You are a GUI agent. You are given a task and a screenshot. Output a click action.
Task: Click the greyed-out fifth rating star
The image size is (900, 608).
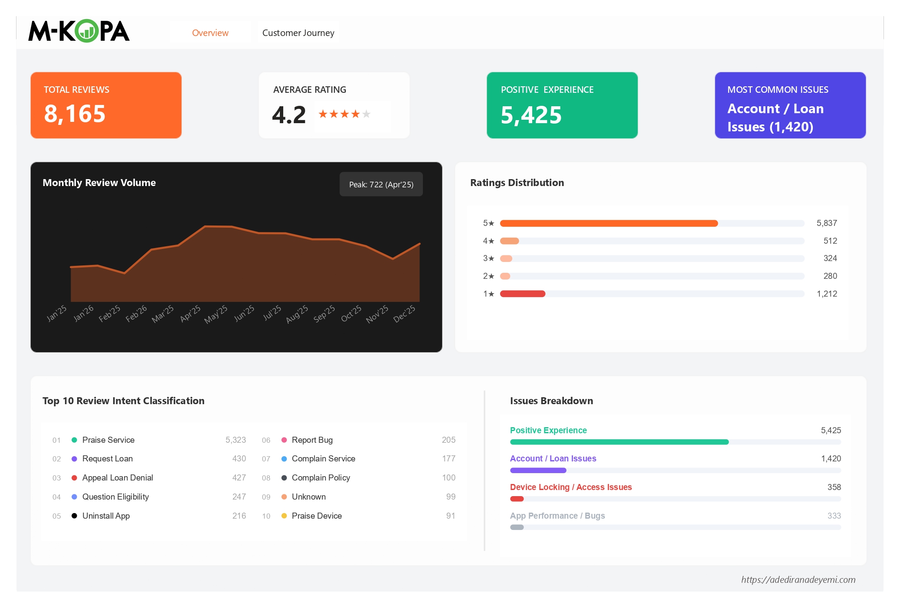click(x=366, y=114)
